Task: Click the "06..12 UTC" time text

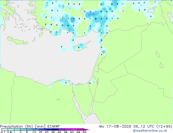Action: point(144,126)
